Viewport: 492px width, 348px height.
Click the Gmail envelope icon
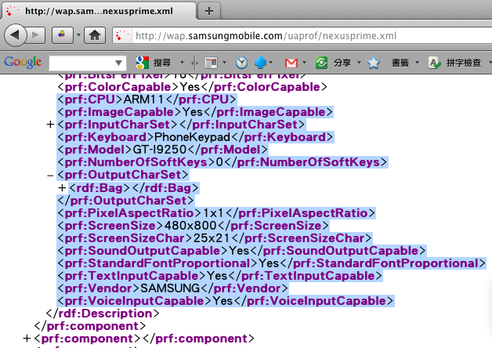(291, 63)
